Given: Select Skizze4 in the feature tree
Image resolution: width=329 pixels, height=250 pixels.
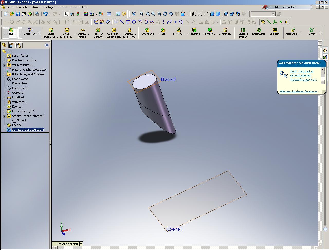Looking at the screenshot, I should tap(21, 120).
